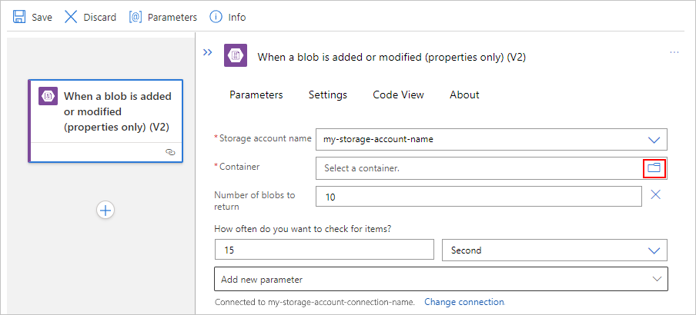
Task: Select the Parameters tab in trigger panel
Action: [256, 94]
